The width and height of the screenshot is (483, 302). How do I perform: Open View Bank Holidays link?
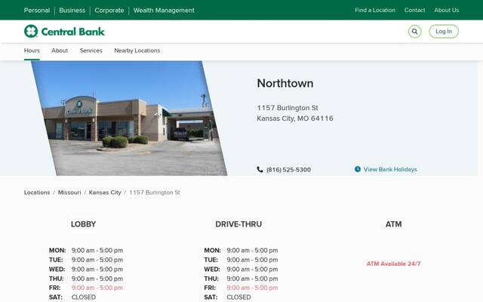(x=390, y=169)
